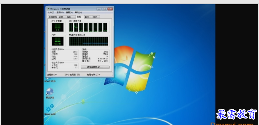Click the 未分页 value 23
The width and height of the screenshot is (259, 125).
[76, 67]
